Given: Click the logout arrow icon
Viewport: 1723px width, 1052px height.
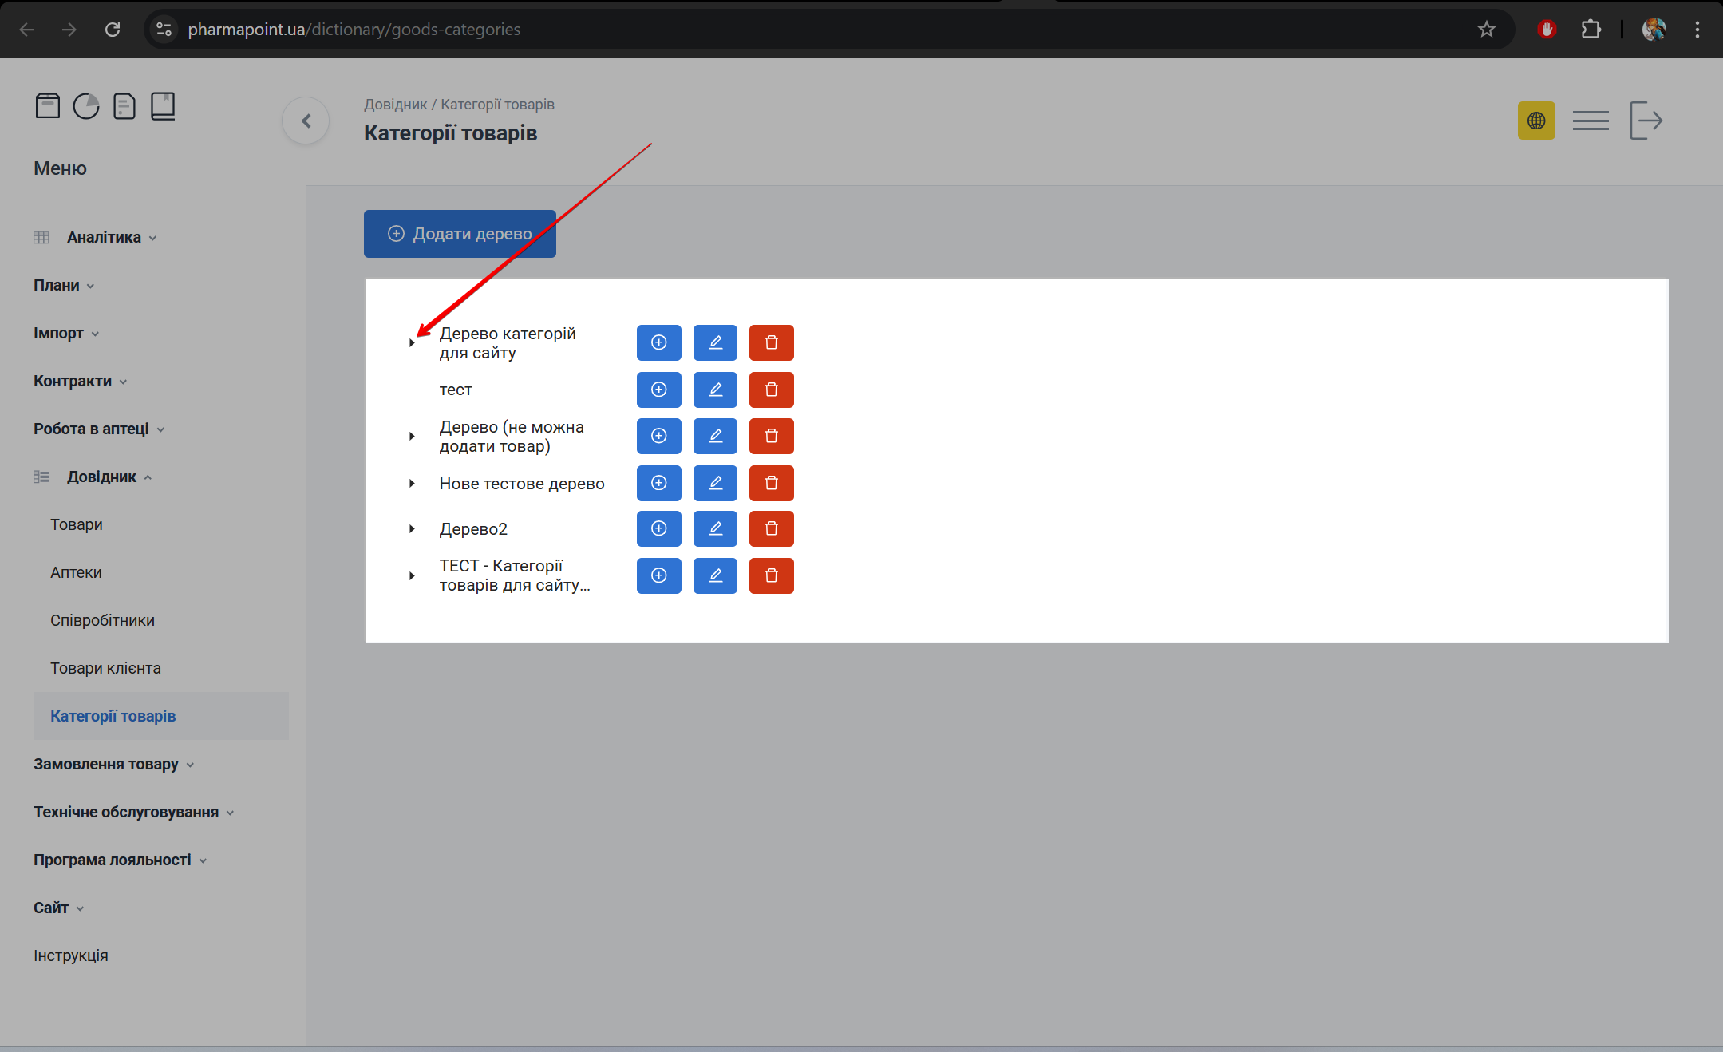Looking at the screenshot, I should click(1646, 121).
